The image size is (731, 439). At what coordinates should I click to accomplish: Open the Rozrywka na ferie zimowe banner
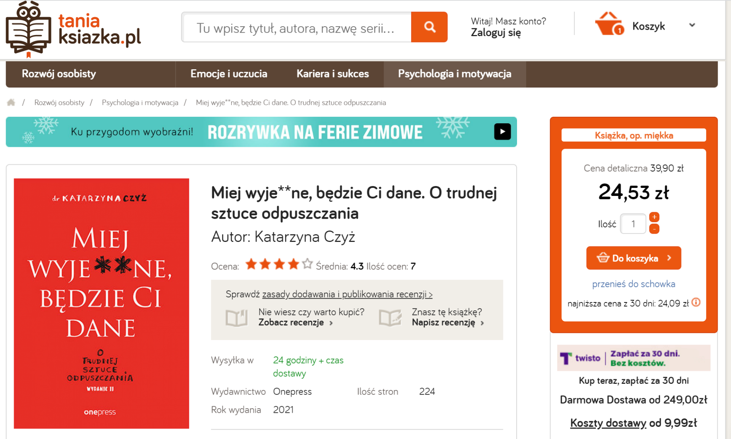tap(261, 132)
